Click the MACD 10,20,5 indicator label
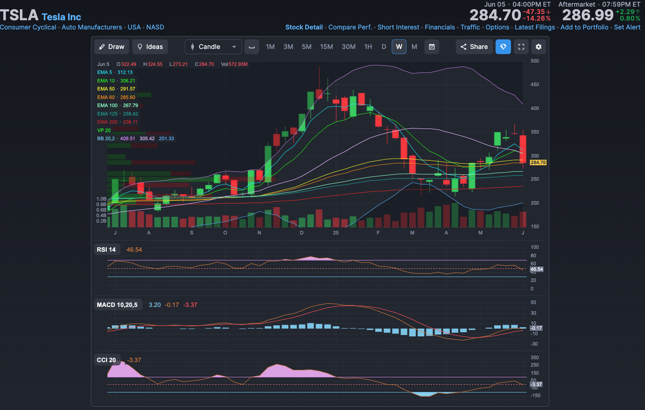The width and height of the screenshot is (645, 410). [117, 305]
